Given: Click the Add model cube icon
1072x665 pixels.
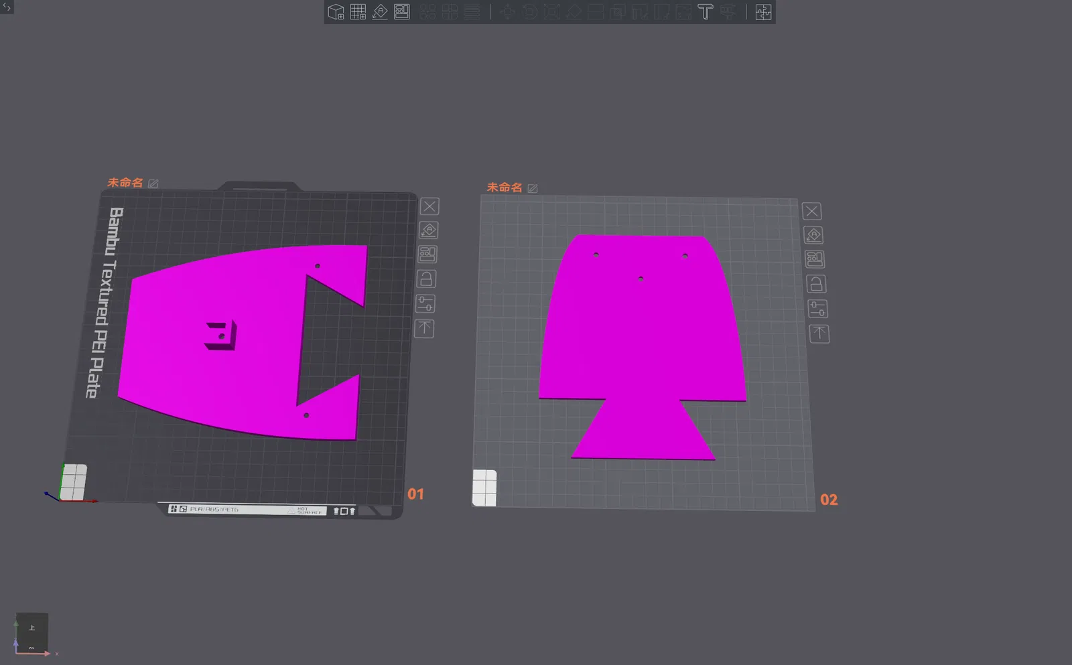Looking at the screenshot, I should [x=336, y=12].
